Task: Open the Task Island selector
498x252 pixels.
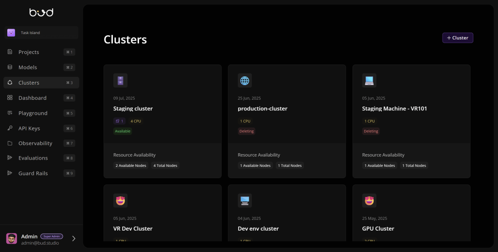Action: pos(41,33)
